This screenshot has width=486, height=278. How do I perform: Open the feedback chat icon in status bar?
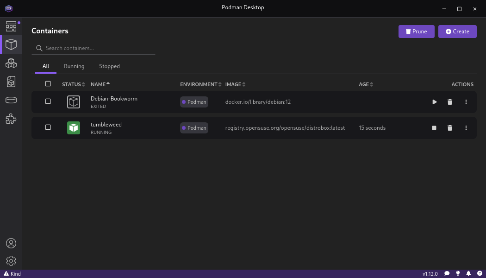[447, 274]
